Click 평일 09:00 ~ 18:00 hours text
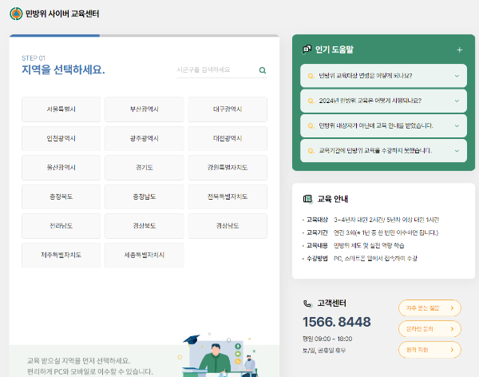This screenshot has width=479, height=377. (327, 339)
